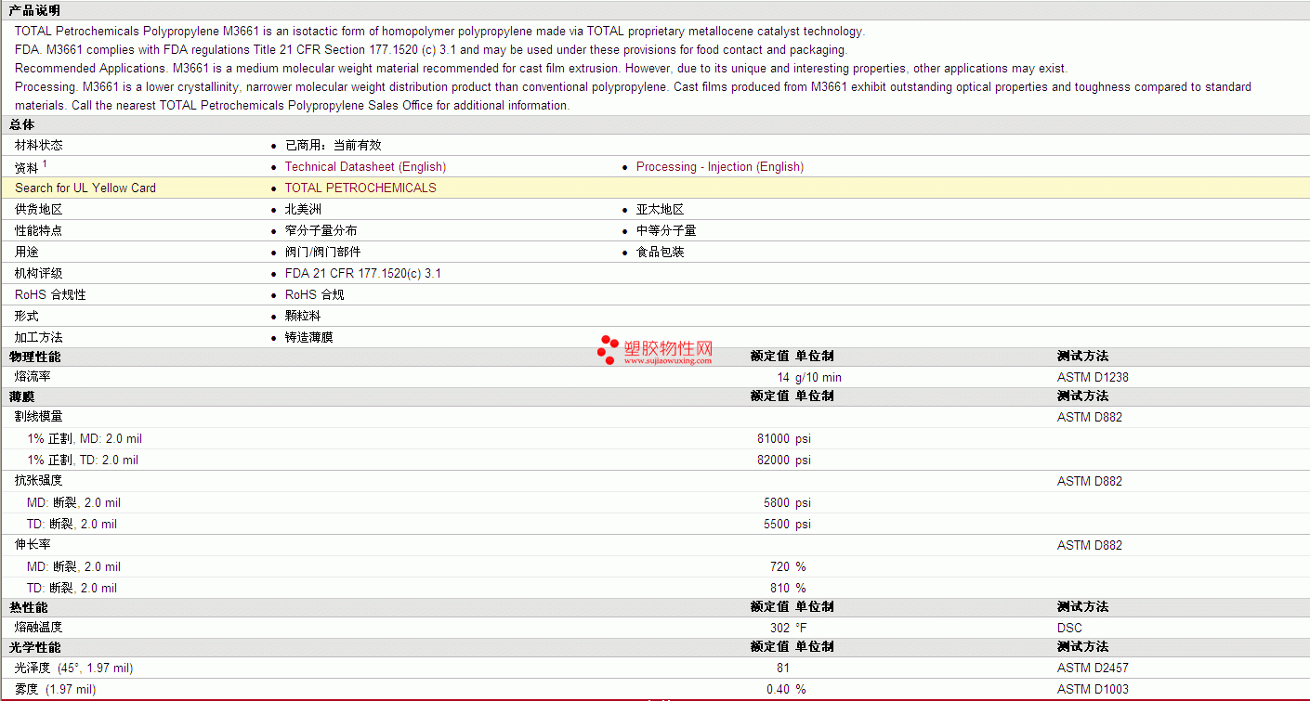Click the '1% 正割, TD: 2.0 mil' row label
The height and width of the screenshot is (701, 1310).
83,460
